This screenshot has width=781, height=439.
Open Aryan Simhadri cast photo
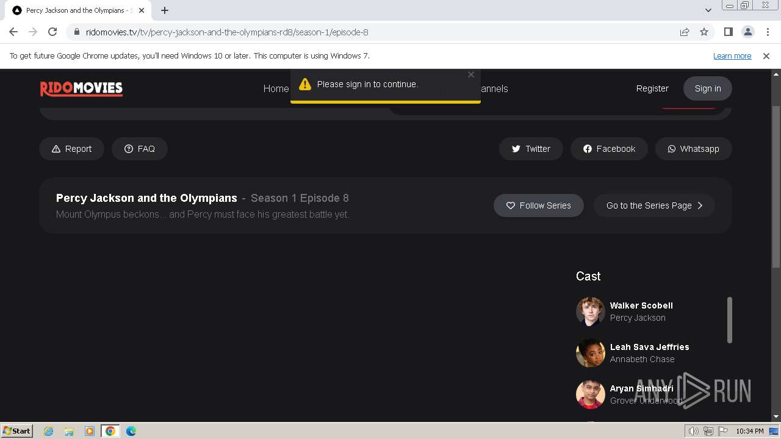point(591,394)
